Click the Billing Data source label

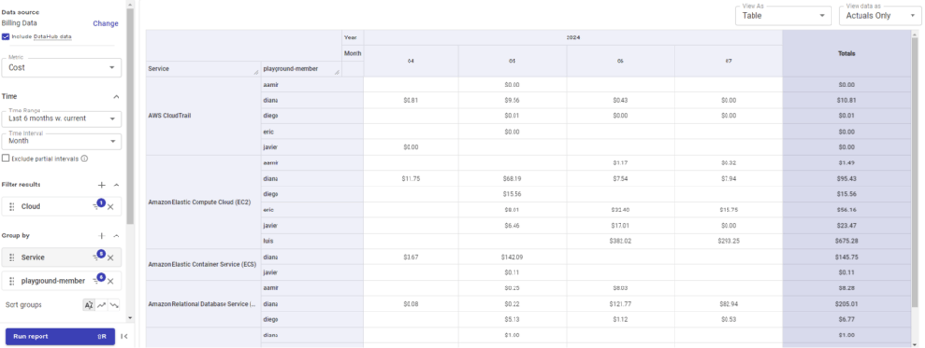pyautogui.click(x=19, y=24)
